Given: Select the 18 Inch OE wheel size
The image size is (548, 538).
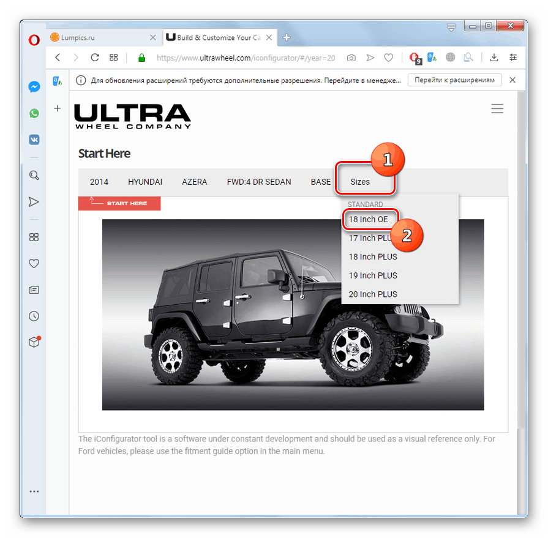Looking at the screenshot, I should coord(370,219).
